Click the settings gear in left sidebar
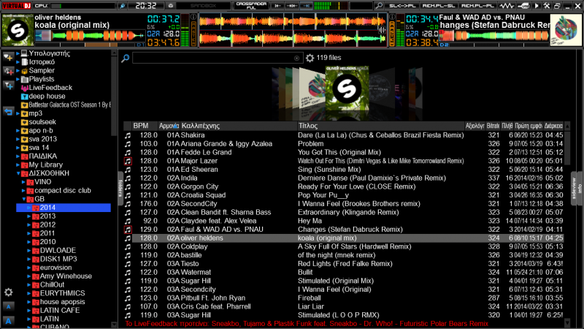The width and height of the screenshot is (584, 329). pyautogui.click(x=8, y=292)
